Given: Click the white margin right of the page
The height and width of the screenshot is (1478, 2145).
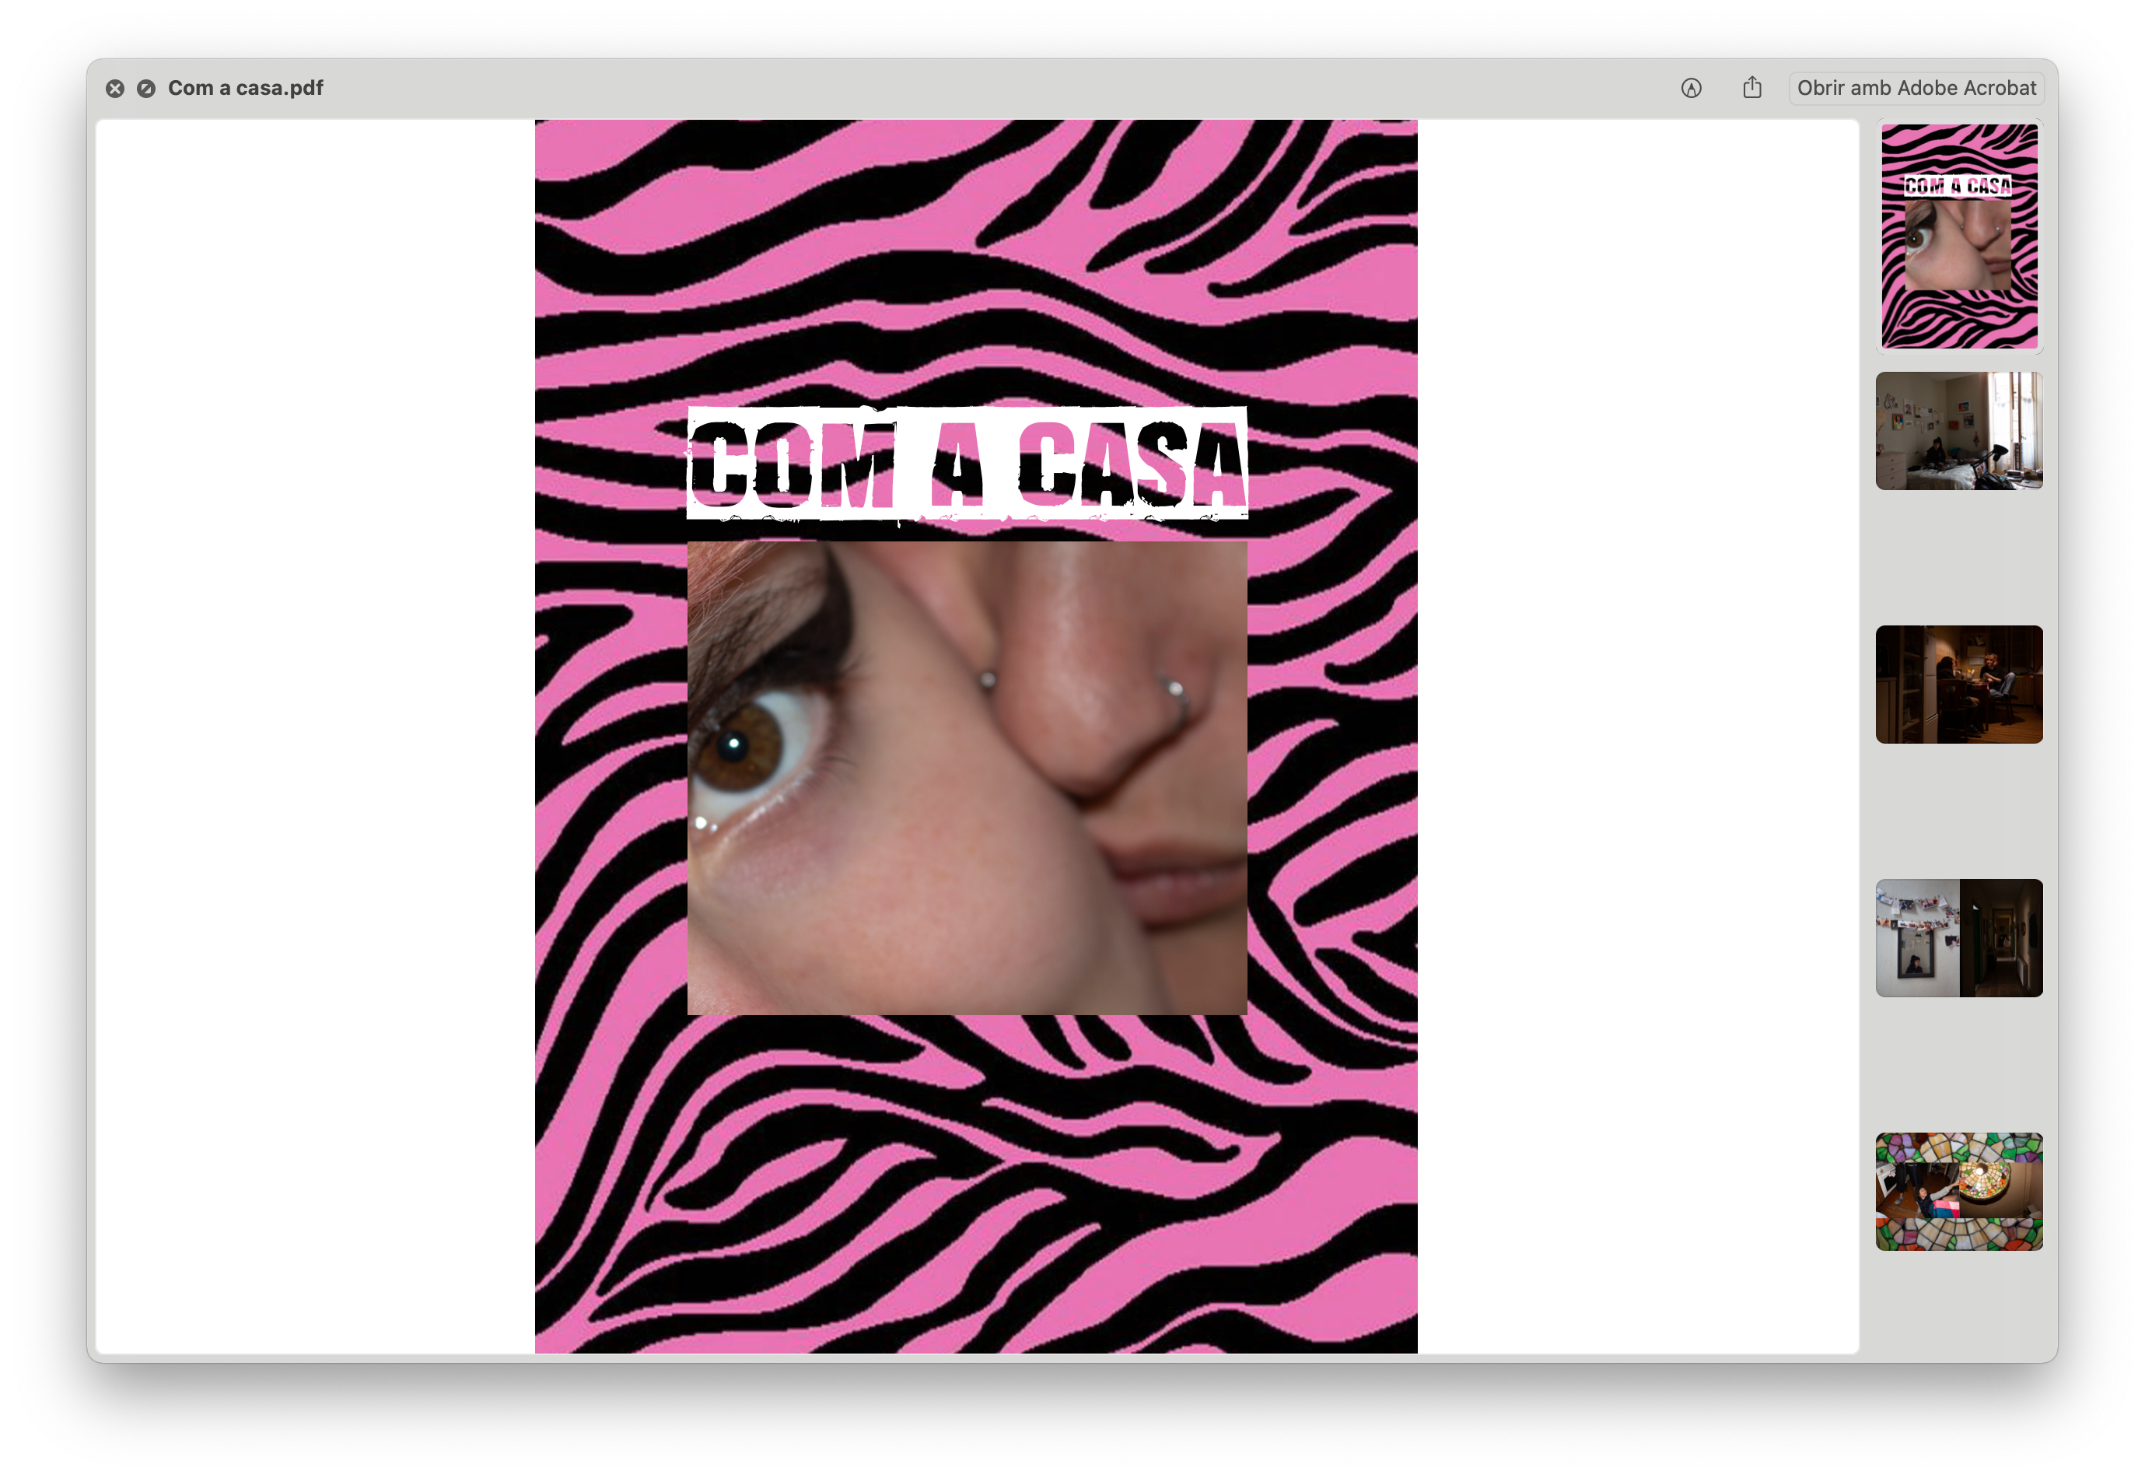Looking at the screenshot, I should [1639, 741].
